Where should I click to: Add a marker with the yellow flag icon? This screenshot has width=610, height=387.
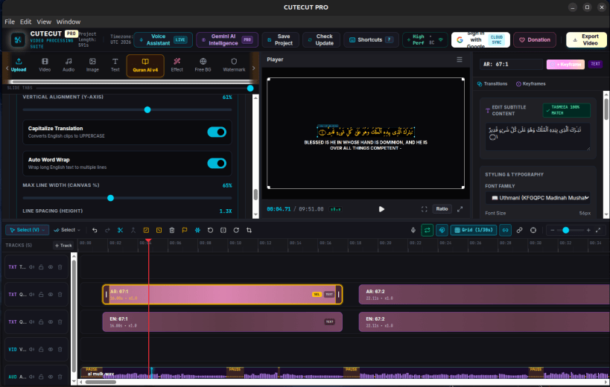click(x=185, y=230)
